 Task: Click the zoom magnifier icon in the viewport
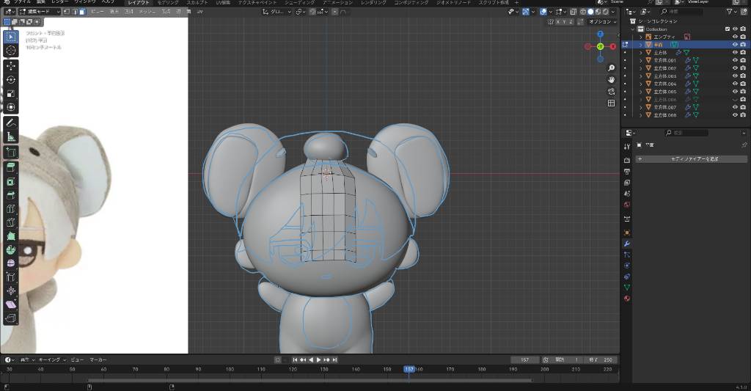[611, 67]
